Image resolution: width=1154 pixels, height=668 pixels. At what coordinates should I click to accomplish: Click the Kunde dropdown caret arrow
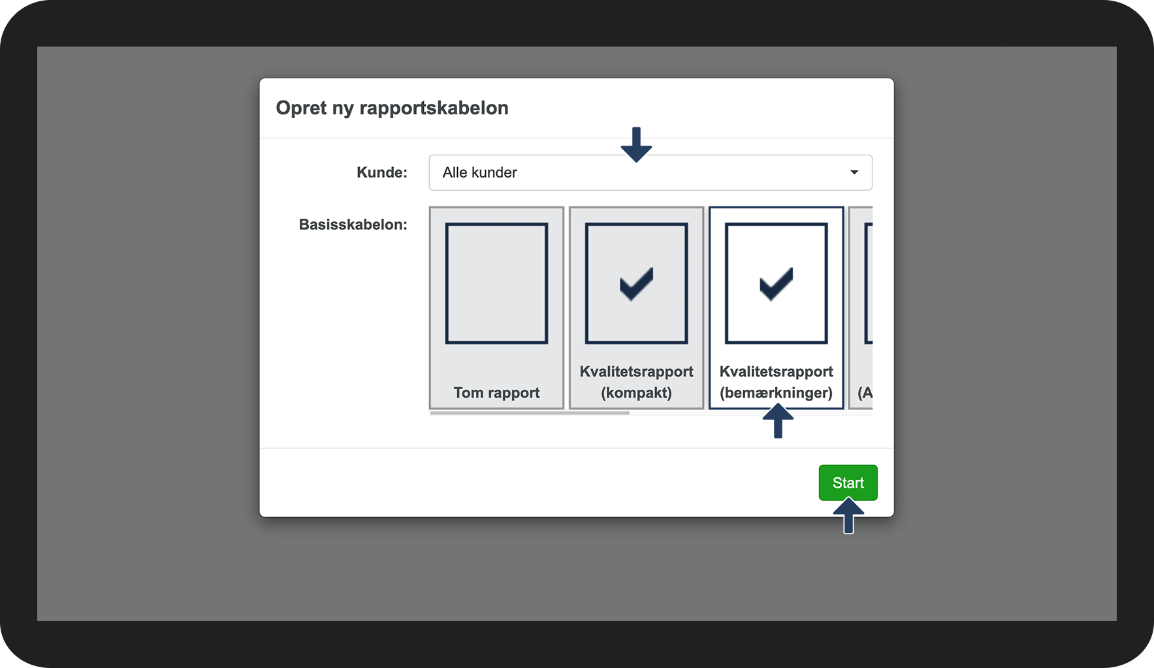[x=854, y=172]
